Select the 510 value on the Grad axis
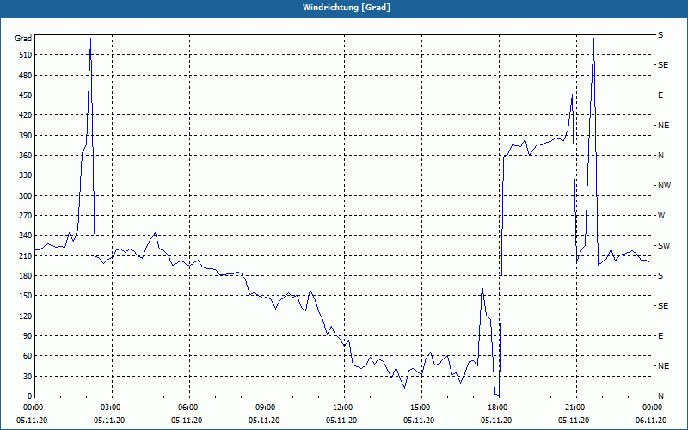Image resolution: width=688 pixels, height=430 pixels. tap(26, 55)
